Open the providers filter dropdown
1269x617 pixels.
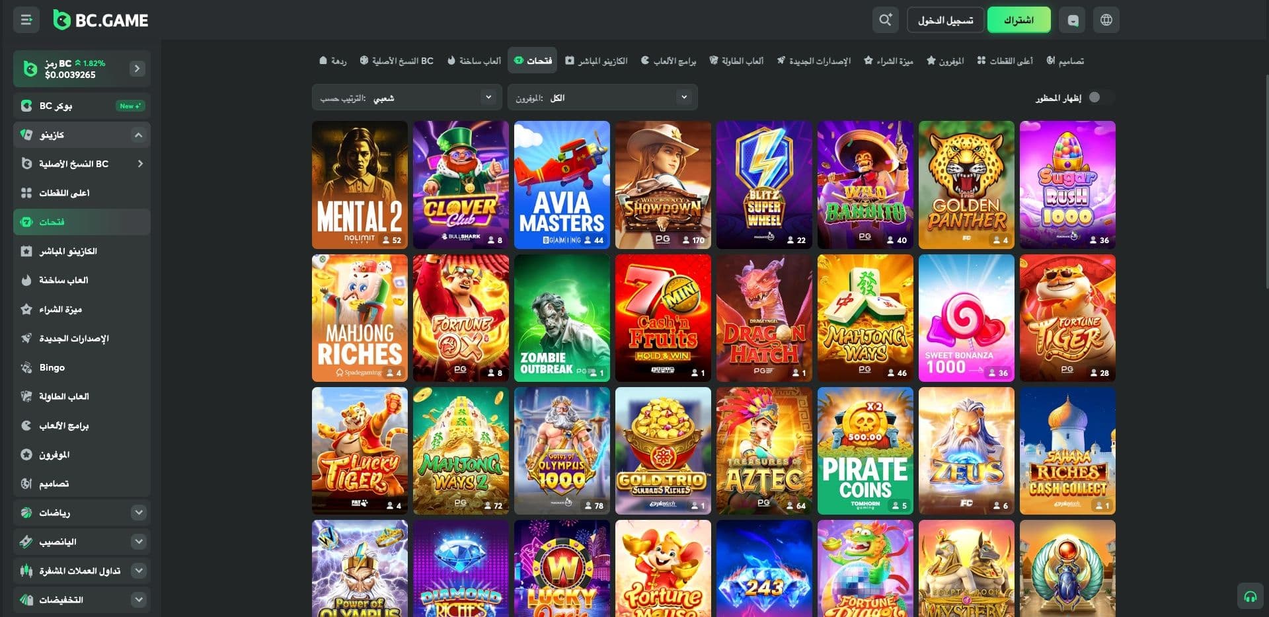(602, 98)
